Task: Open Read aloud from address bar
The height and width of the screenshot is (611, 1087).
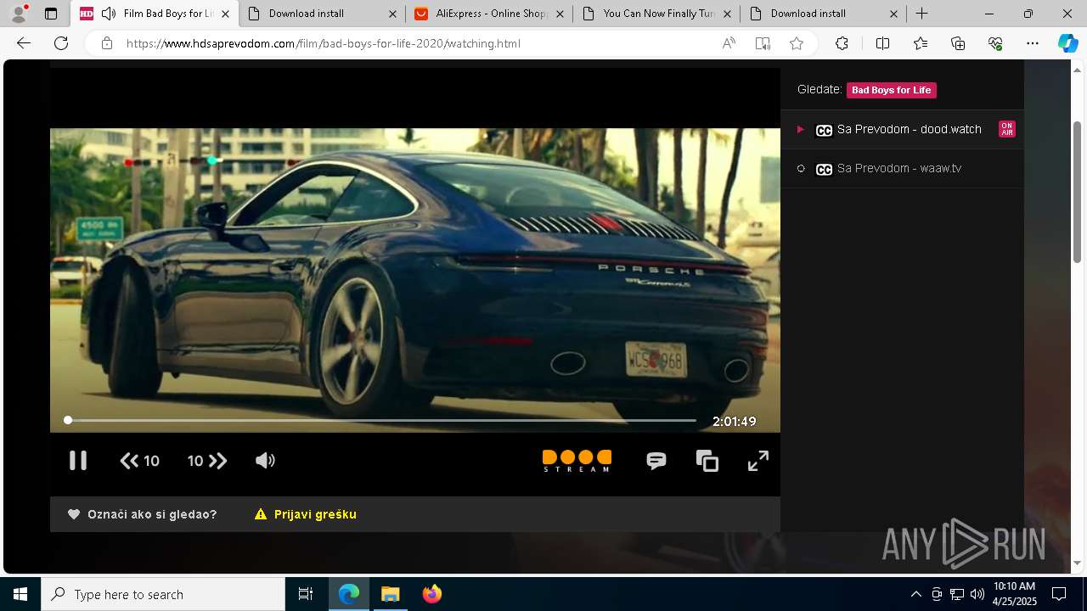Action: 729,43
